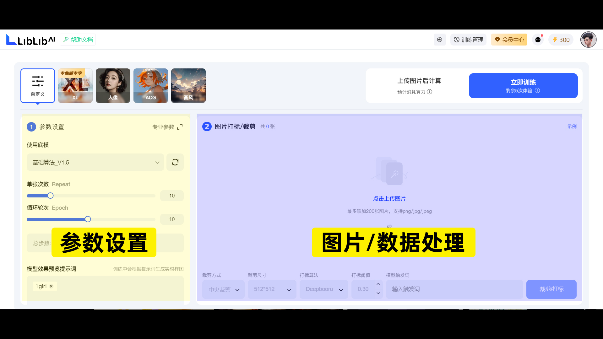Image resolution: width=603 pixels, height=339 pixels.
Task: Click the 输入触发词 trigger word field
Action: click(x=454, y=289)
